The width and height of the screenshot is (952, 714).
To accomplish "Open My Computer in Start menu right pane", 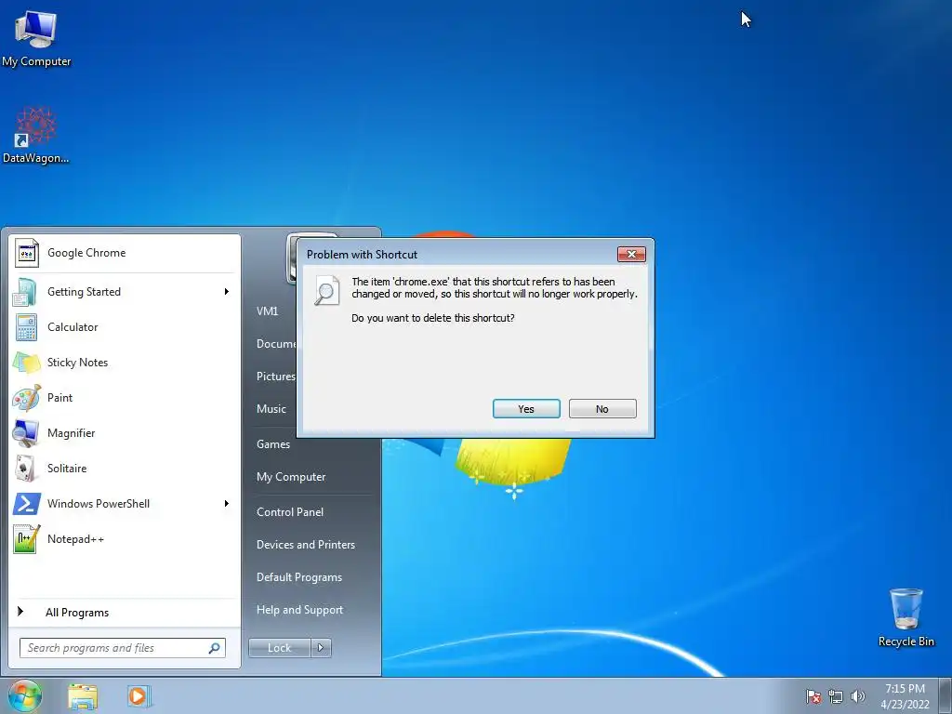I will coord(291,477).
